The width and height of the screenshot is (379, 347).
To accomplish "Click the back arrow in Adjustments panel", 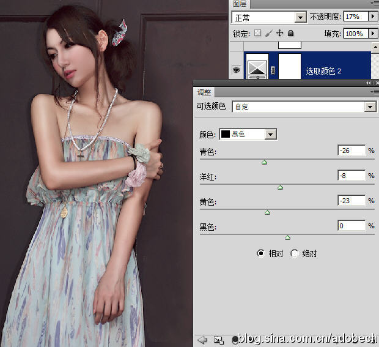I will click(x=202, y=340).
